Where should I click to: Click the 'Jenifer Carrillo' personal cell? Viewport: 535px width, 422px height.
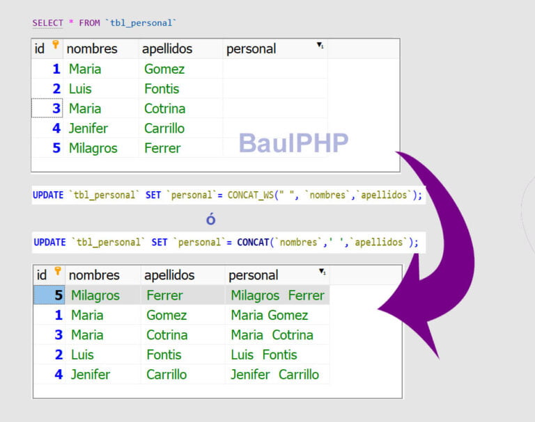[274, 374]
